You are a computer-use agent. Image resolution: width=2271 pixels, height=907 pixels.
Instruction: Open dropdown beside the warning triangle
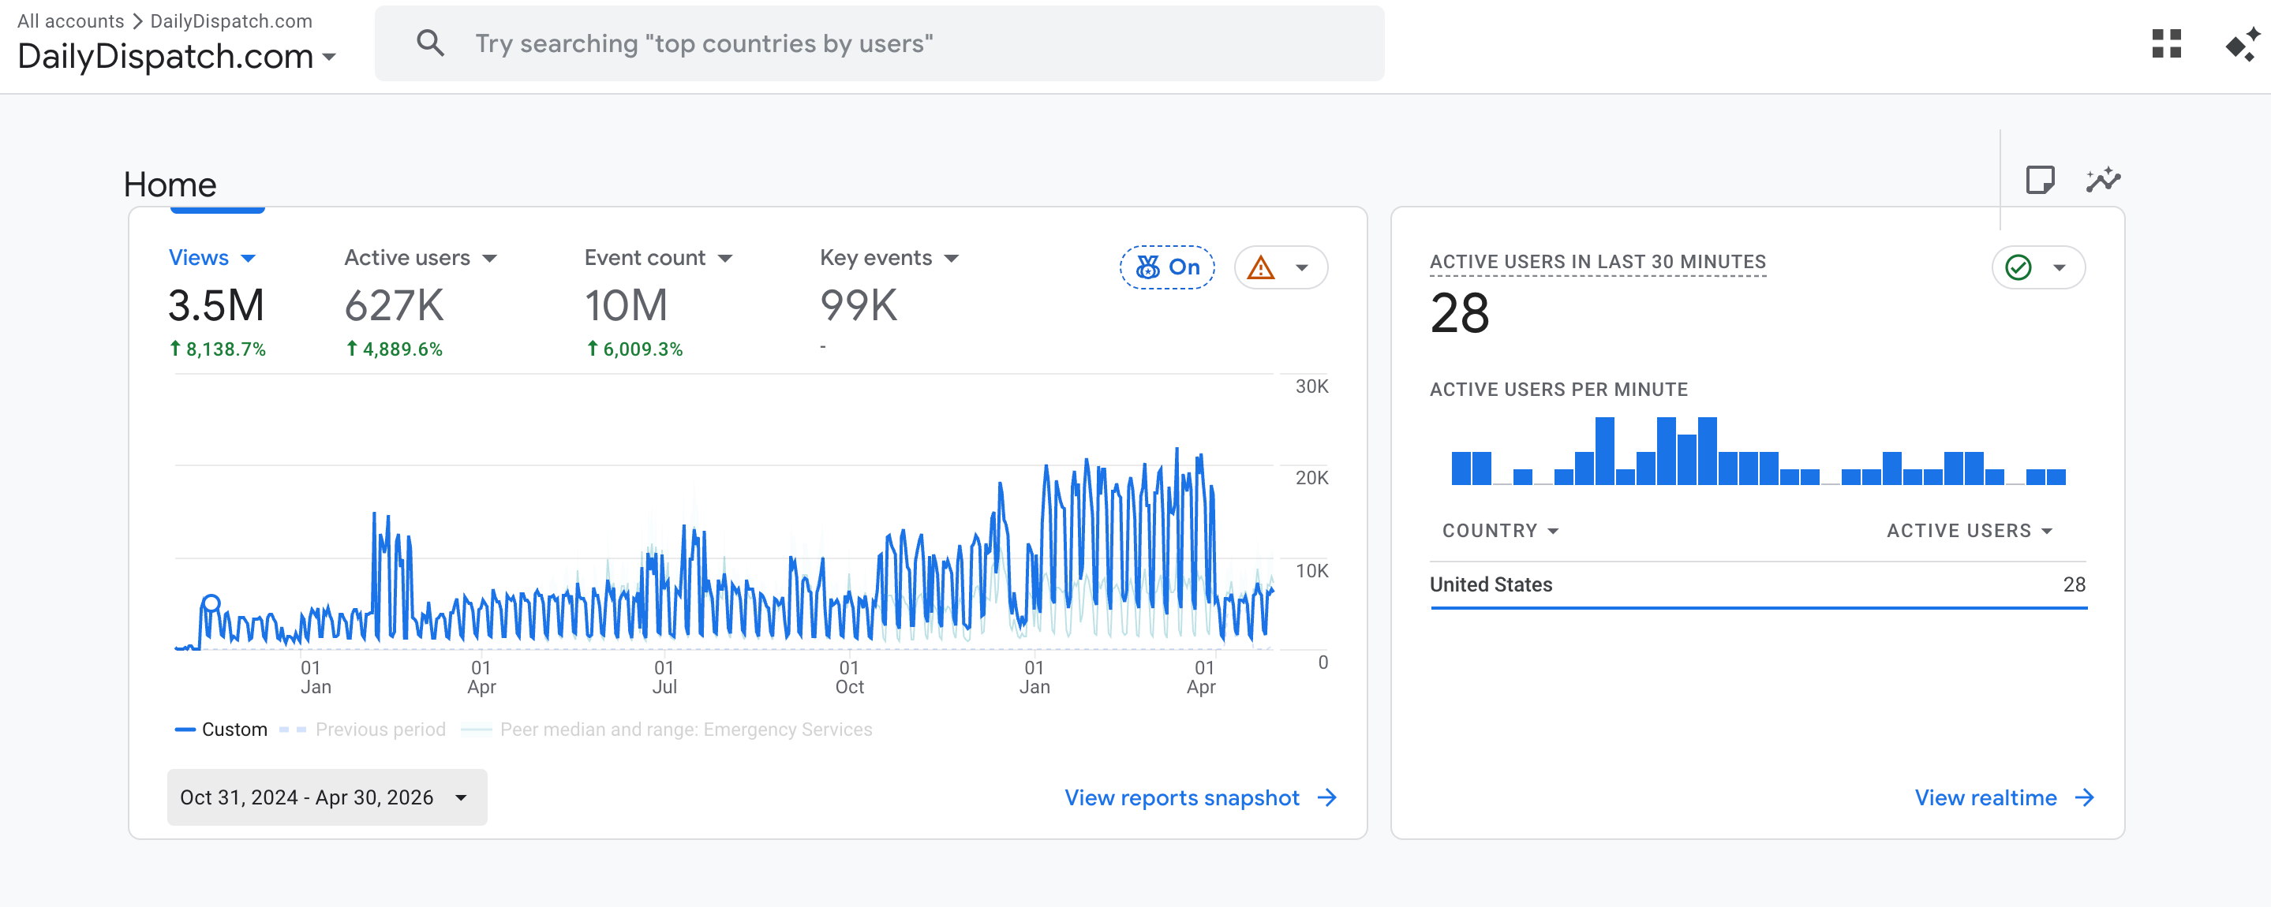point(1301,268)
